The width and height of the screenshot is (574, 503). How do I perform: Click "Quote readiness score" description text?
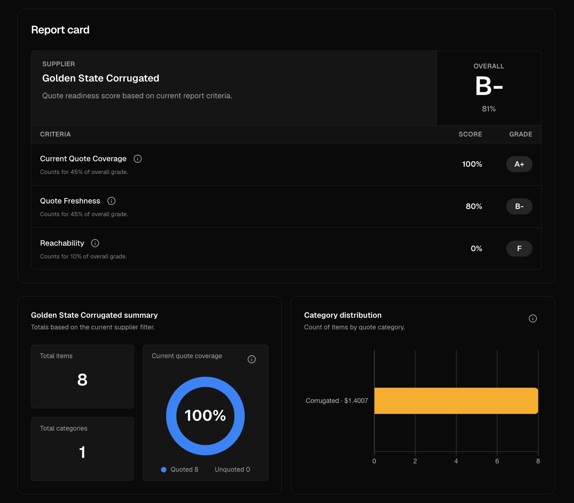point(137,96)
